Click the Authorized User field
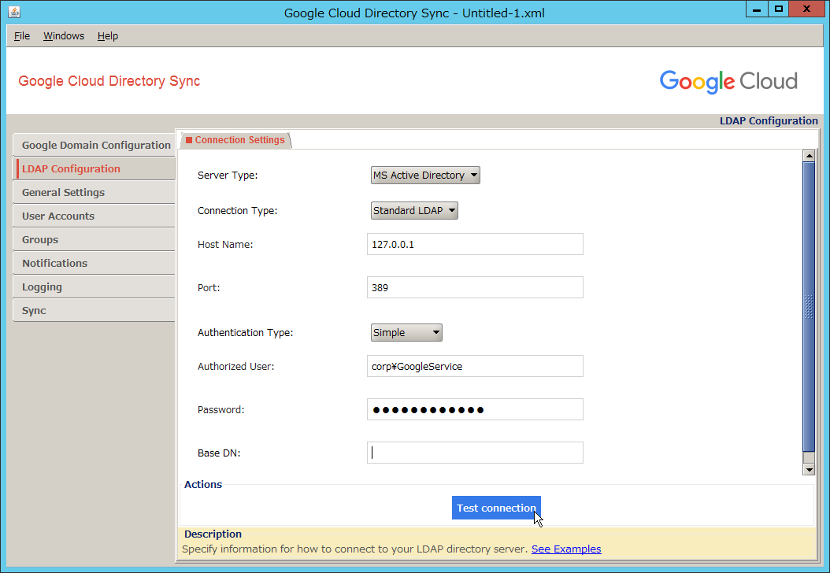This screenshot has width=830, height=573. [475, 367]
